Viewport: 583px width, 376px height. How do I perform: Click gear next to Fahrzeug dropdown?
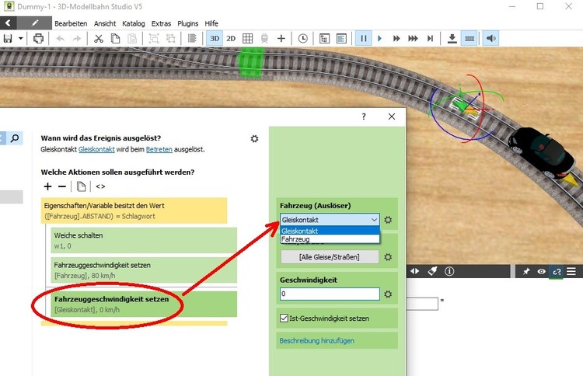(388, 220)
